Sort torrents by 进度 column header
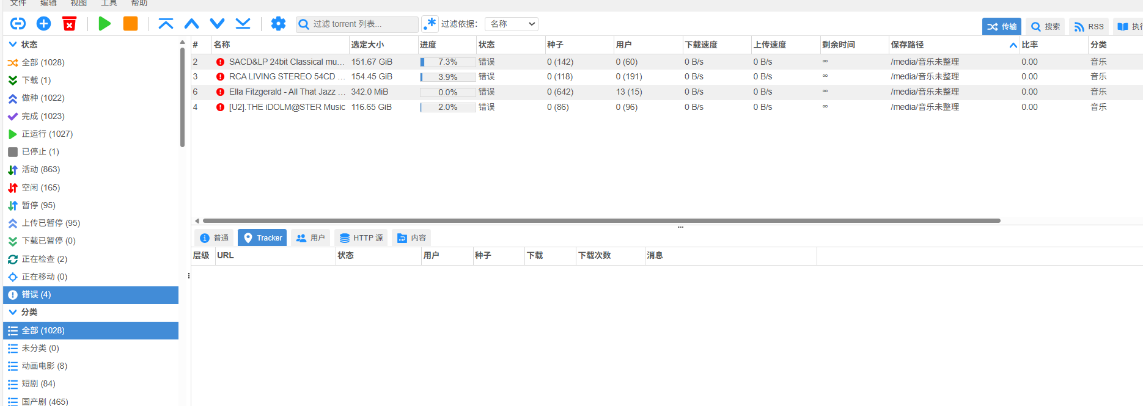Screen dimensions: 1143x406 (x=447, y=45)
